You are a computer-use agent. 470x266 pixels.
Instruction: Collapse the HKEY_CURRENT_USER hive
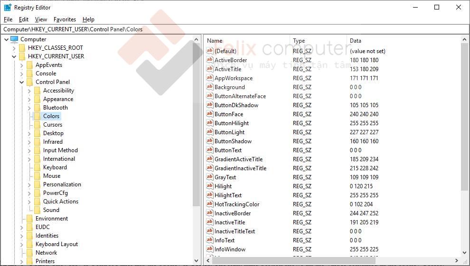tap(14, 56)
